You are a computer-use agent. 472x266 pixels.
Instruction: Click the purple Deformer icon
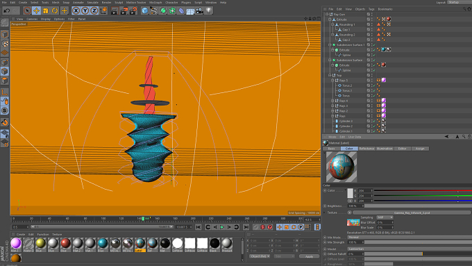pyautogui.click(x=181, y=11)
